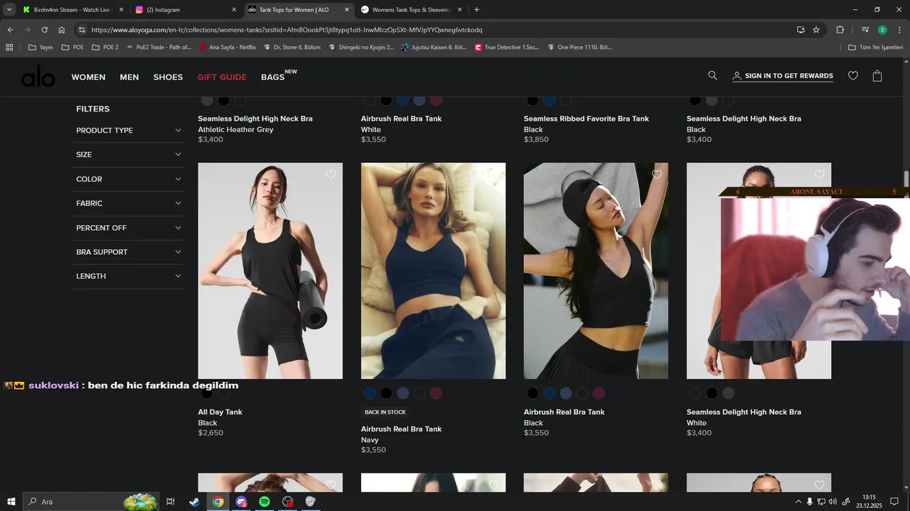Click the Windows search box Ara
The image size is (910, 511).
(x=91, y=502)
